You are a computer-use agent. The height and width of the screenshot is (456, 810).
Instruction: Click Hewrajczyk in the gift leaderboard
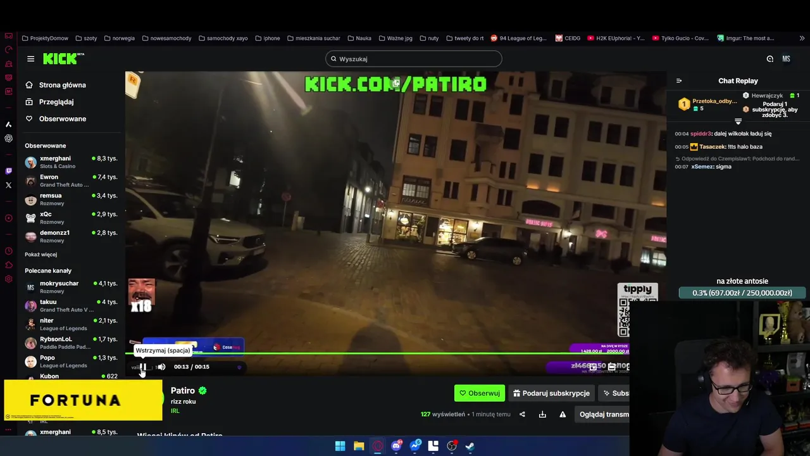click(767, 96)
